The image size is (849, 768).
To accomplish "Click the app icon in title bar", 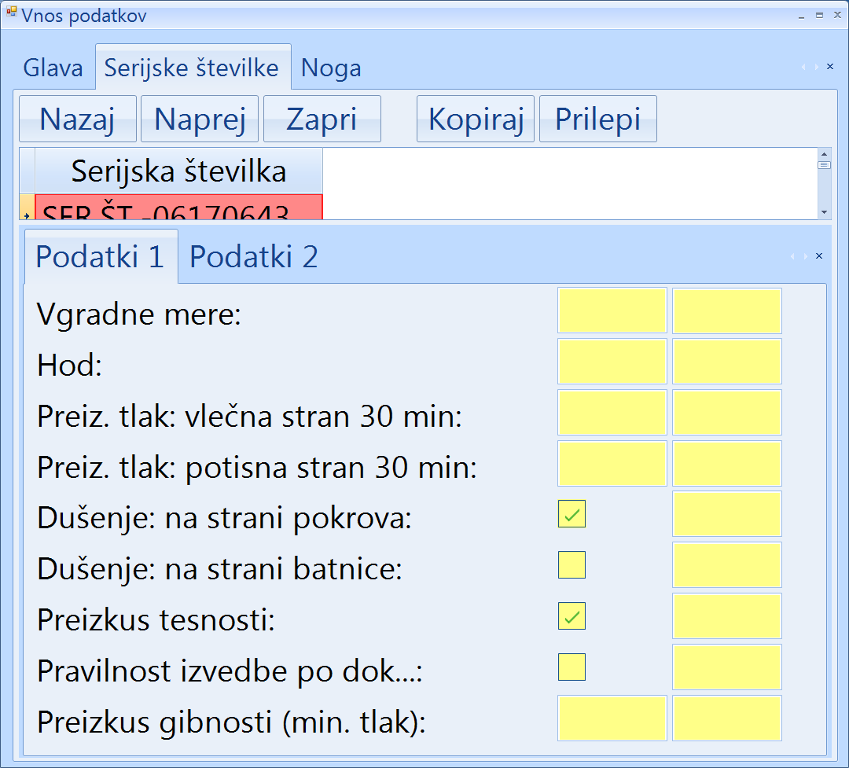I will coord(11,13).
